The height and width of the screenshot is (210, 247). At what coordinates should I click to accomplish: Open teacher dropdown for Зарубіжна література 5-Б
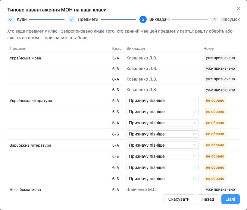[x=163, y=156]
